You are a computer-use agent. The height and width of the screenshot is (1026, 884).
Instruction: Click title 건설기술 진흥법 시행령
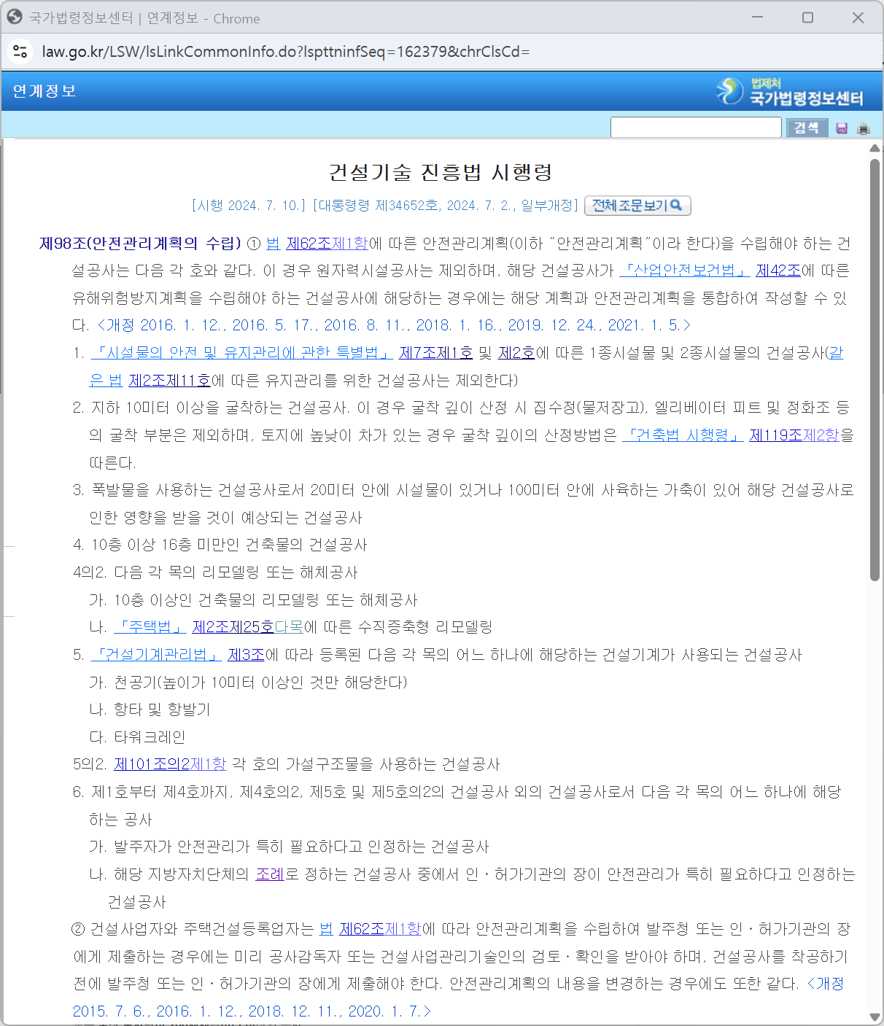pos(441,172)
